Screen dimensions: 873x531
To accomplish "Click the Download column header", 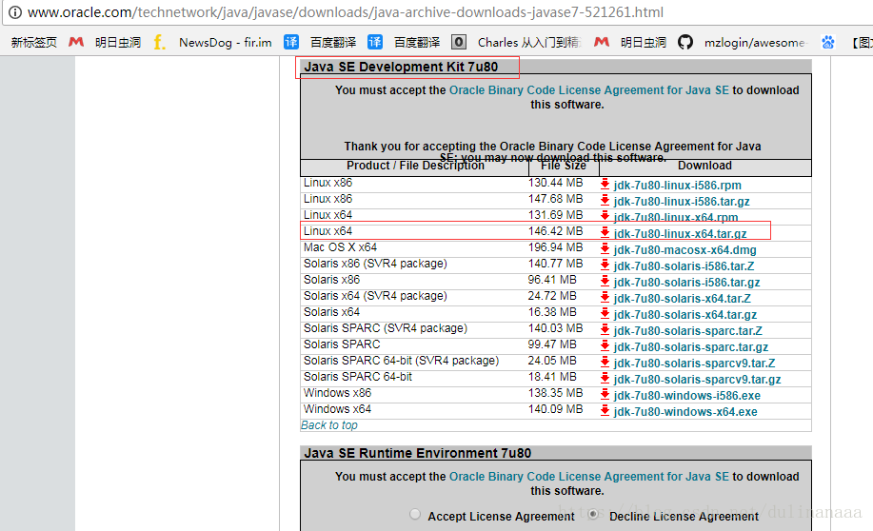I will coord(704,166).
